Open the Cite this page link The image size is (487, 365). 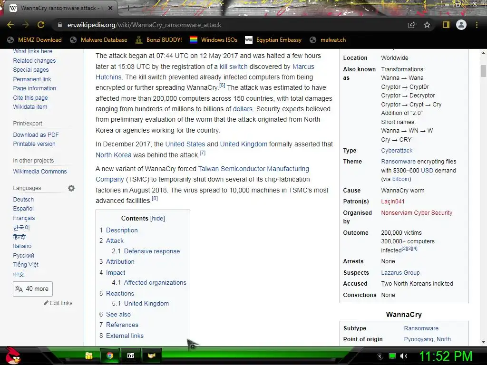click(30, 98)
